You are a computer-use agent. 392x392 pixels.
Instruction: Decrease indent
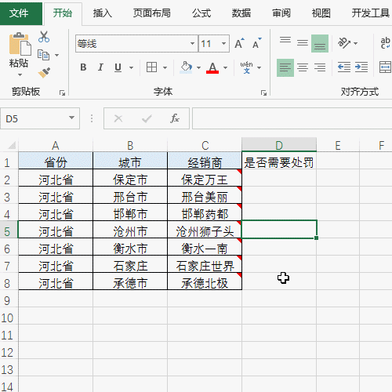coord(344,67)
